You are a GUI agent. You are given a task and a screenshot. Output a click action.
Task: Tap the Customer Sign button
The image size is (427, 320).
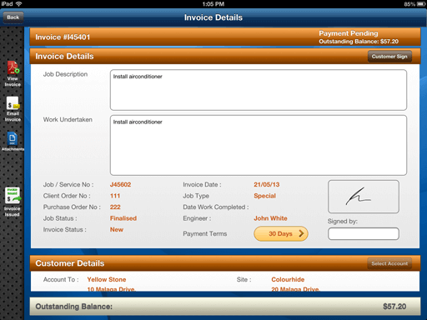pyautogui.click(x=389, y=57)
